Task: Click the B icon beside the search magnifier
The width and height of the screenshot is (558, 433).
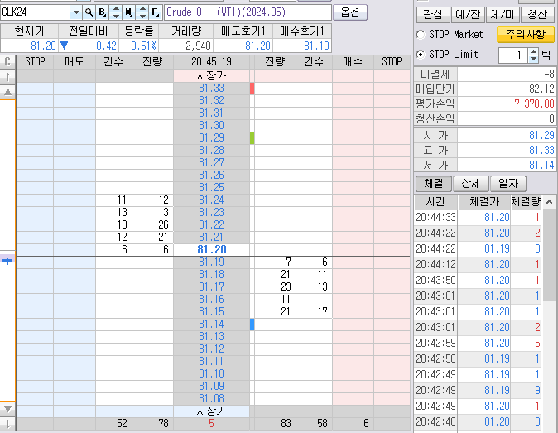Action: pos(102,12)
